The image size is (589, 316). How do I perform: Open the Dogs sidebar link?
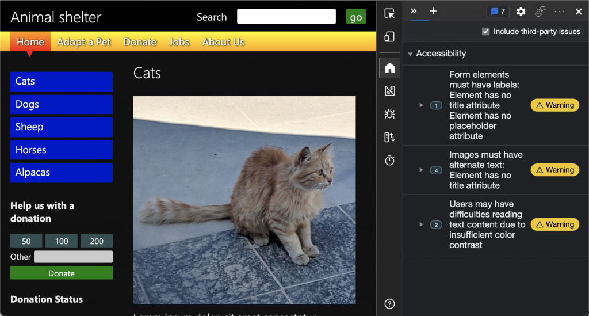pos(62,104)
